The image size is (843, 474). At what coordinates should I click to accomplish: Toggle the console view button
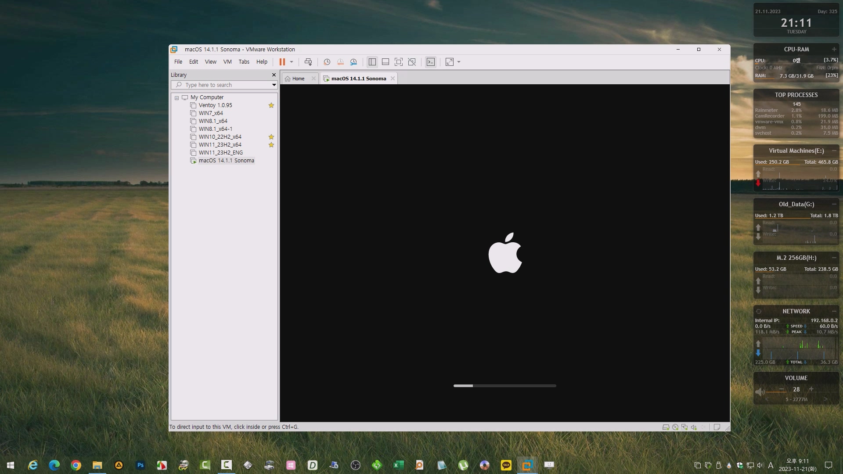coord(431,62)
